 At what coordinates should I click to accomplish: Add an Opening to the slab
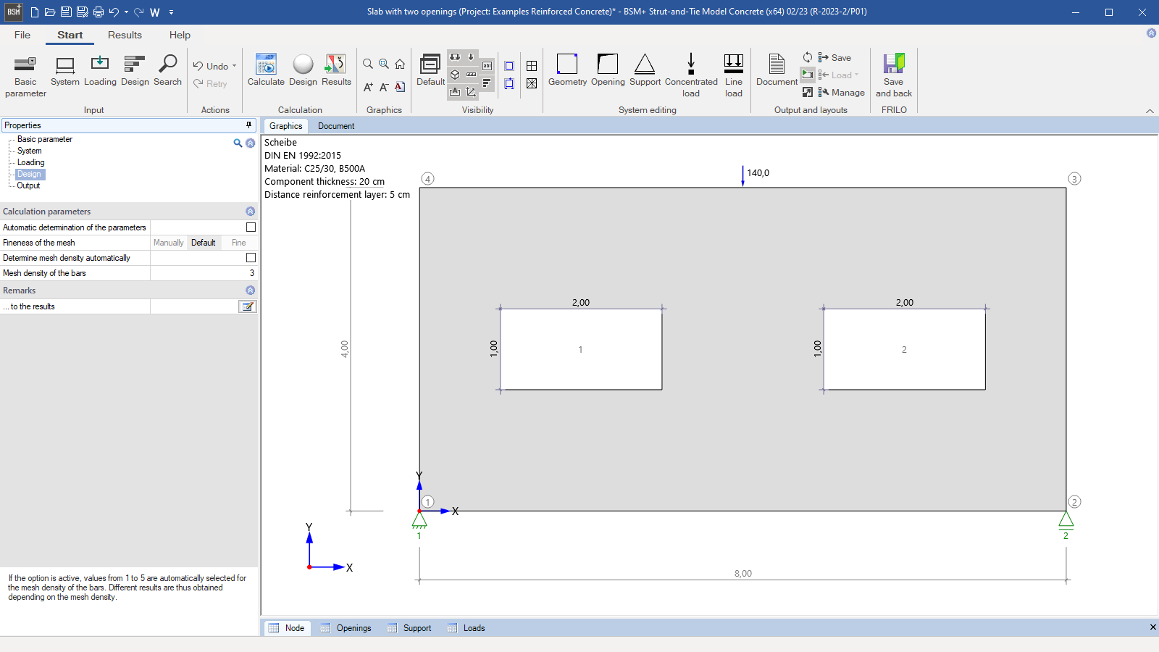[x=608, y=71]
